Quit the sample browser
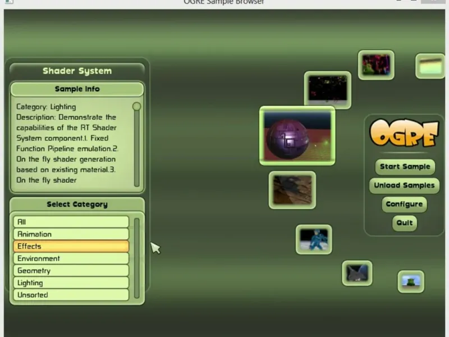This screenshot has height=337, width=449. click(x=404, y=222)
